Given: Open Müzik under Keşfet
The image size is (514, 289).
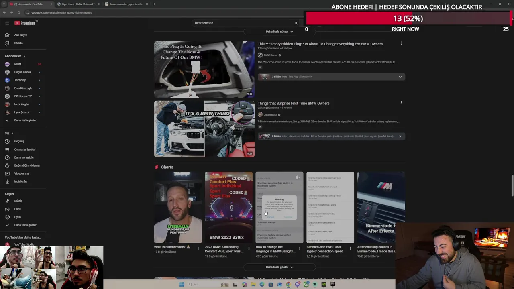Looking at the screenshot, I should click(x=18, y=201).
